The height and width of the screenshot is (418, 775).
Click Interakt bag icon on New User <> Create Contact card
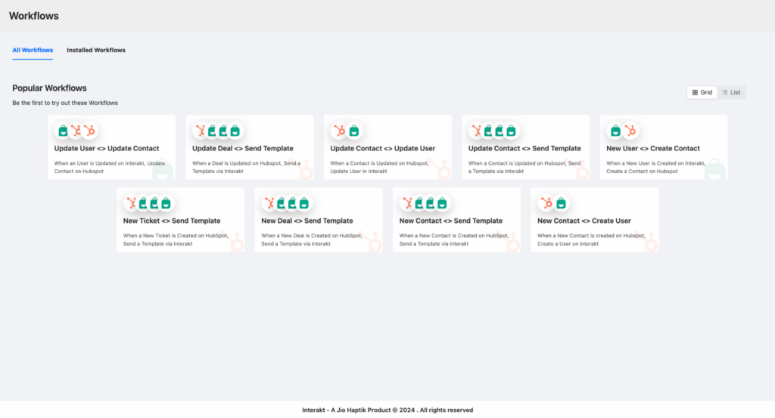point(615,131)
